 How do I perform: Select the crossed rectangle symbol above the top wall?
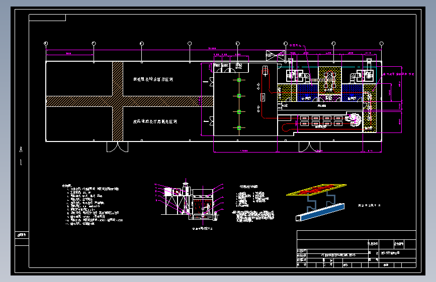[x=275, y=55]
